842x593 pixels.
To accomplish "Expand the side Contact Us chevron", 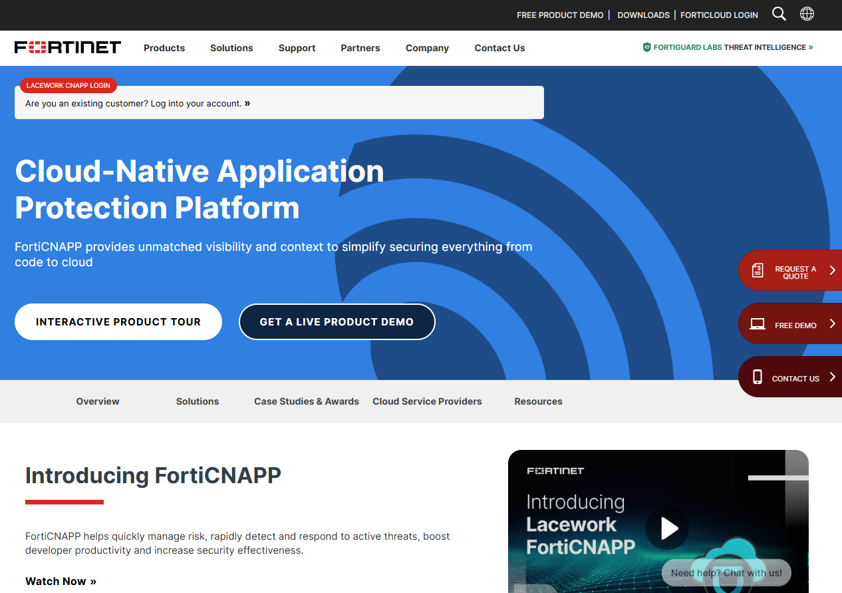I will click(x=832, y=377).
